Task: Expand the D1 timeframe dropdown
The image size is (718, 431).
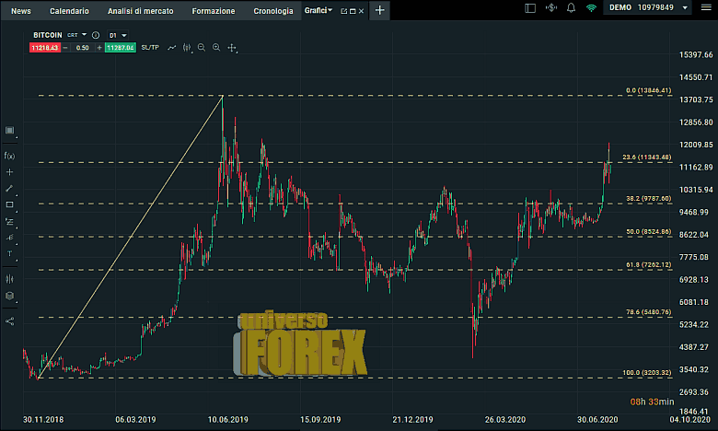Action: click(117, 35)
